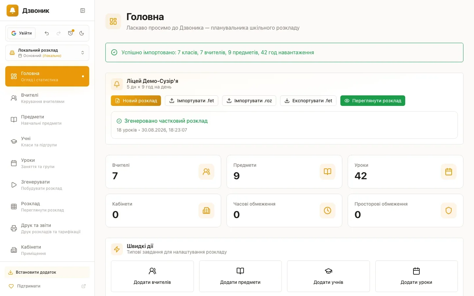
Task: Click the undo arrow icon
Action: click(47, 33)
